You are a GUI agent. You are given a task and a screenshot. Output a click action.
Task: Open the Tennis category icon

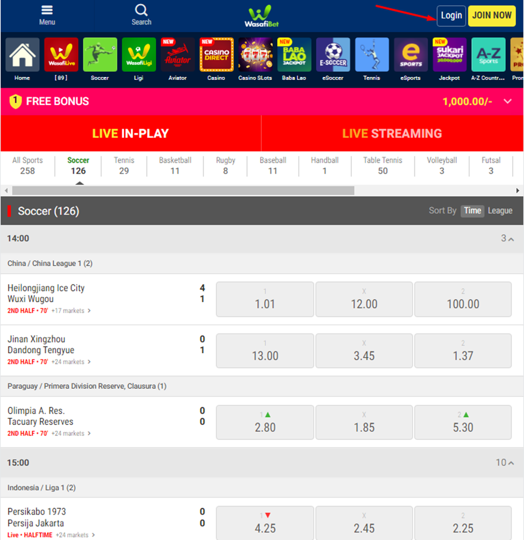coord(372,55)
